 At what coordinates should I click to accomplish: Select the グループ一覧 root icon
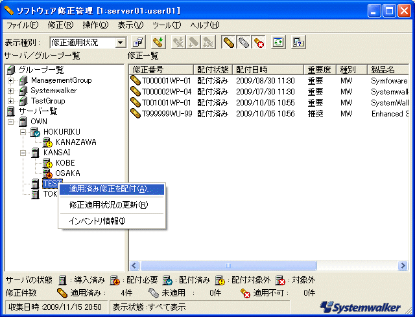pyautogui.click(x=11, y=70)
